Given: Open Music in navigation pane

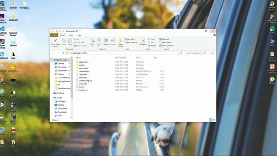Looking at the screenshot, I should click(58, 116).
